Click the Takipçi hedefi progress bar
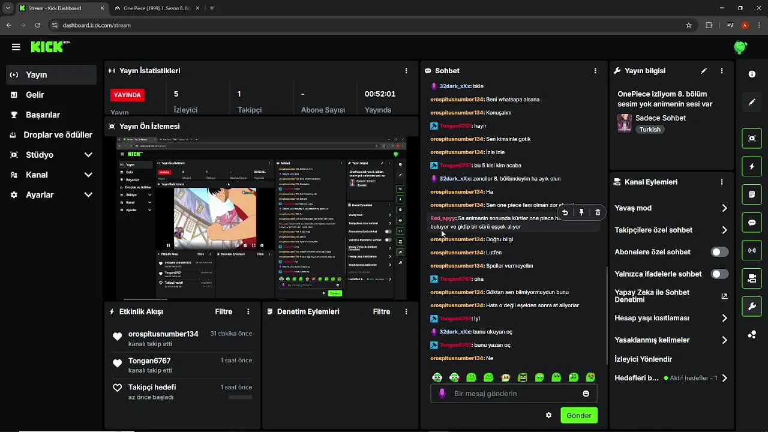The image size is (768, 432). (x=240, y=397)
